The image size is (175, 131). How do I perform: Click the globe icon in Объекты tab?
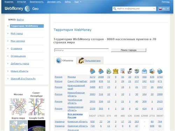point(59,60)
